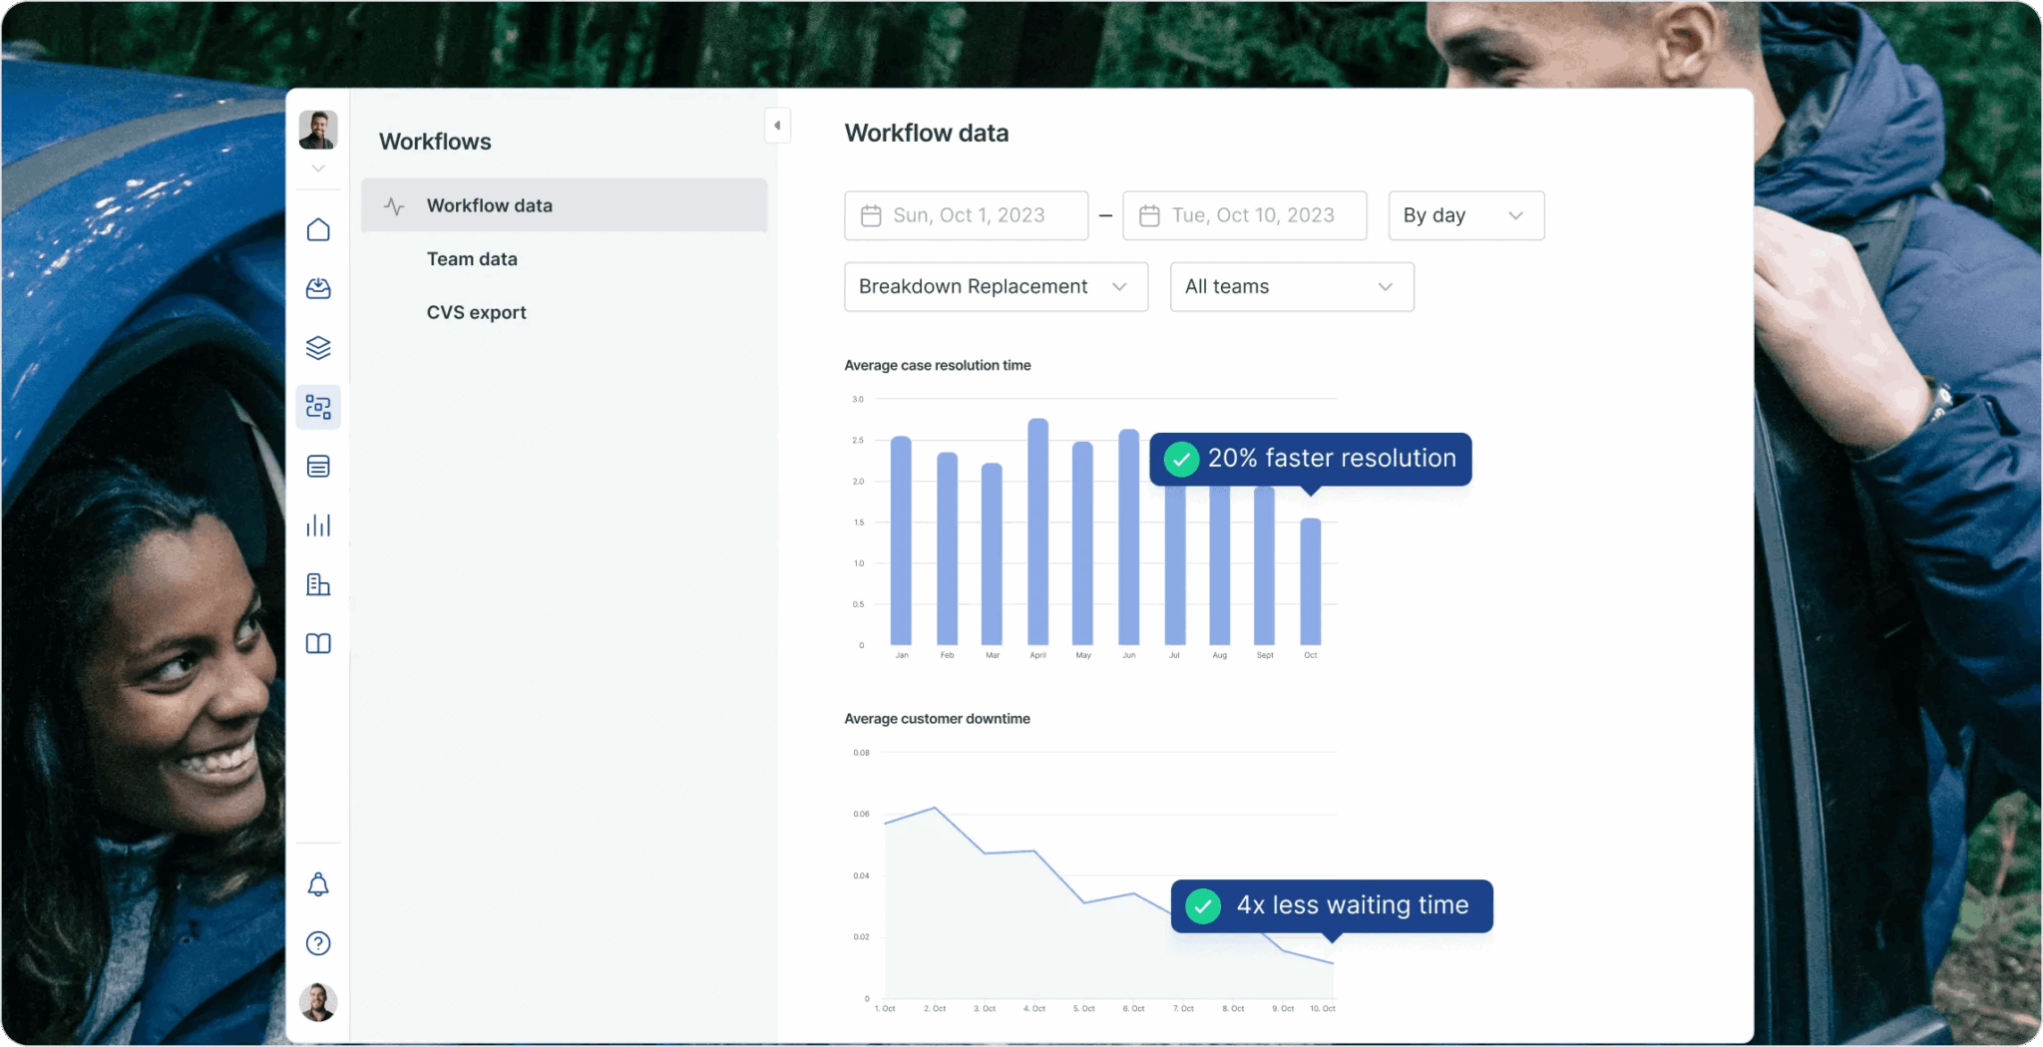The image size is (2043, 1047).
Task: Switch to Team data
Action: click(x=472, y=258)
